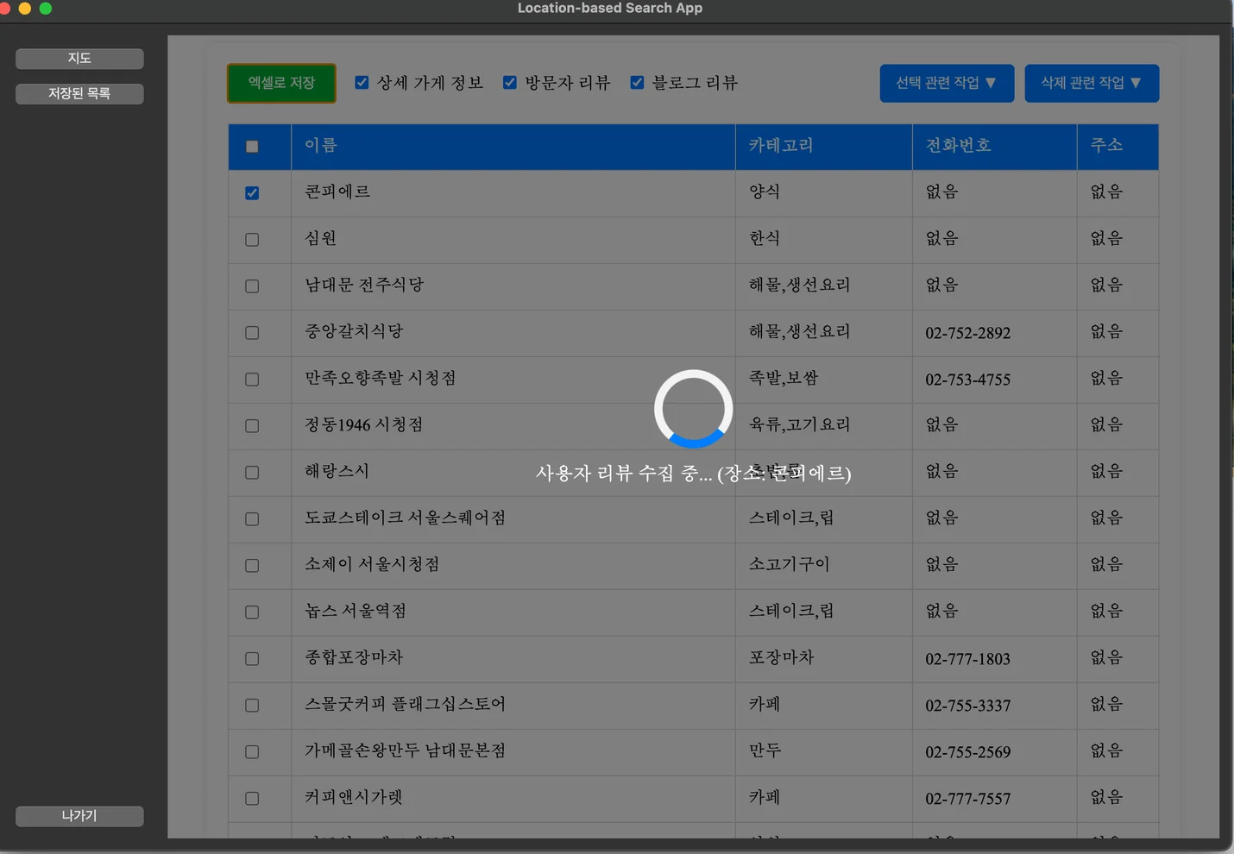
Task: Click phone number 02-753-4755
Action: 967,380
